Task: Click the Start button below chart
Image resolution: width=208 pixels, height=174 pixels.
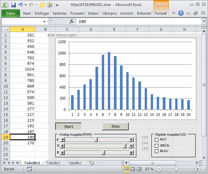Action: (x=68, y=126)
